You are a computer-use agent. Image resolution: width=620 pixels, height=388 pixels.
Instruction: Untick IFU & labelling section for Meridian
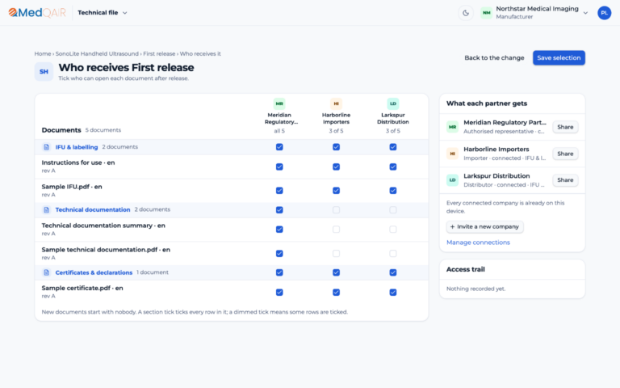coord(279,147)
